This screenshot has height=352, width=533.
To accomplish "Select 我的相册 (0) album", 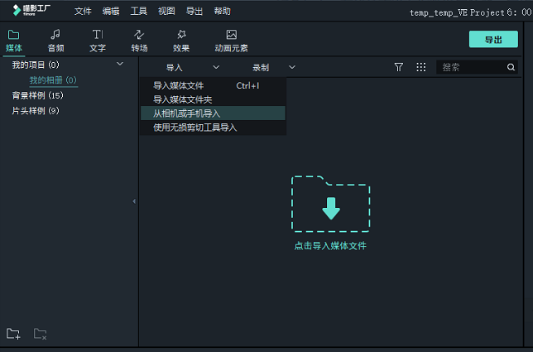I will click(x=53, y=80).
